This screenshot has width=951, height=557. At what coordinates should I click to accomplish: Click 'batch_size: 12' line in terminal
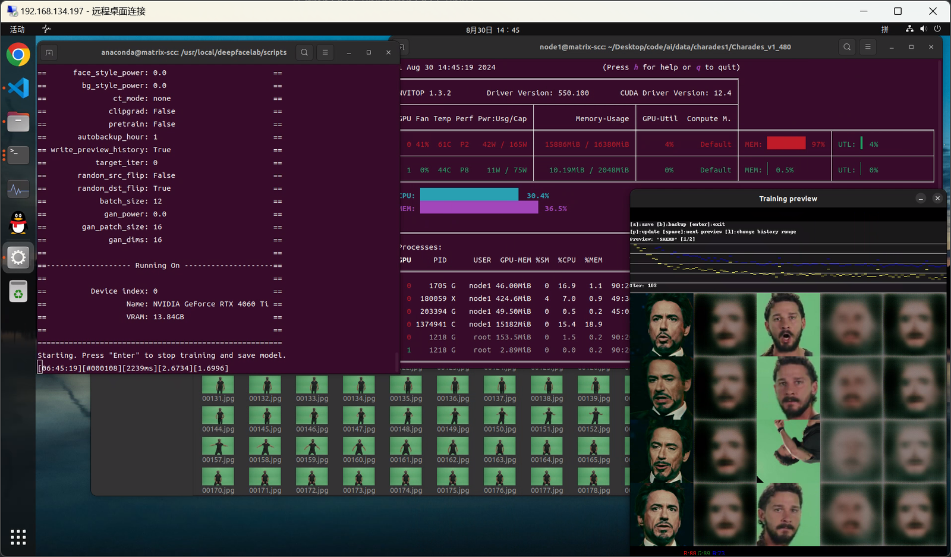[x=131, y=201]
